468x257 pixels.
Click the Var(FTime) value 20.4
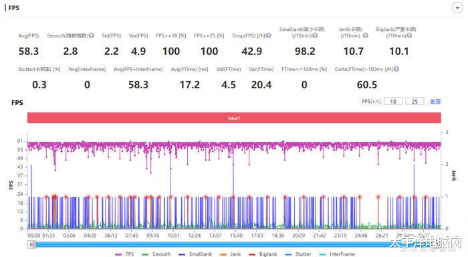261,85
